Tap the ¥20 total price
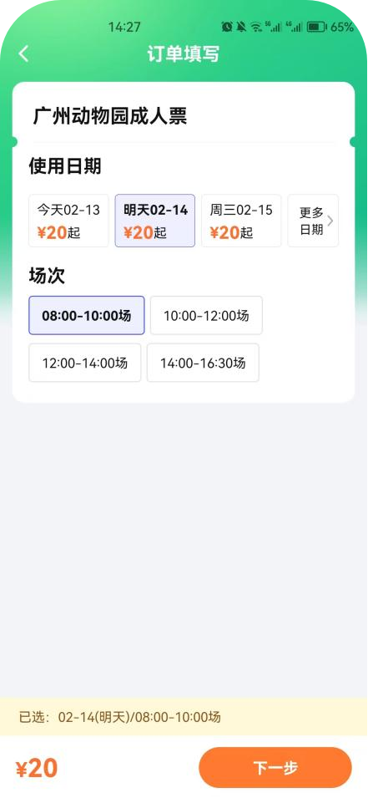 pyautogui.click(x=37, y=769)
